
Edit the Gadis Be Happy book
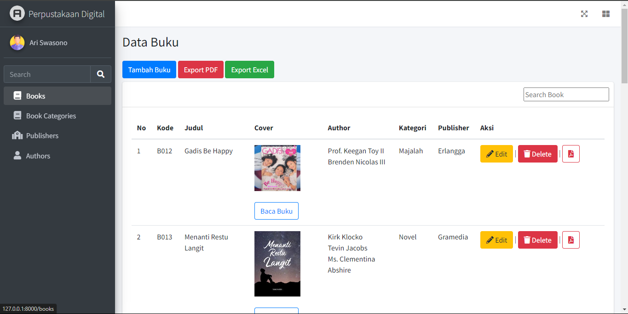(x=496, y=154)
